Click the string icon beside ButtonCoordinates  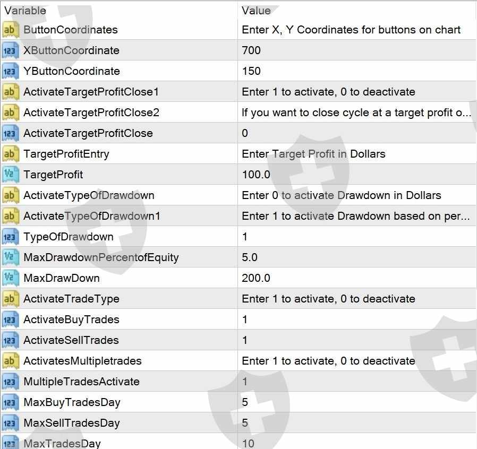point(10,30)
